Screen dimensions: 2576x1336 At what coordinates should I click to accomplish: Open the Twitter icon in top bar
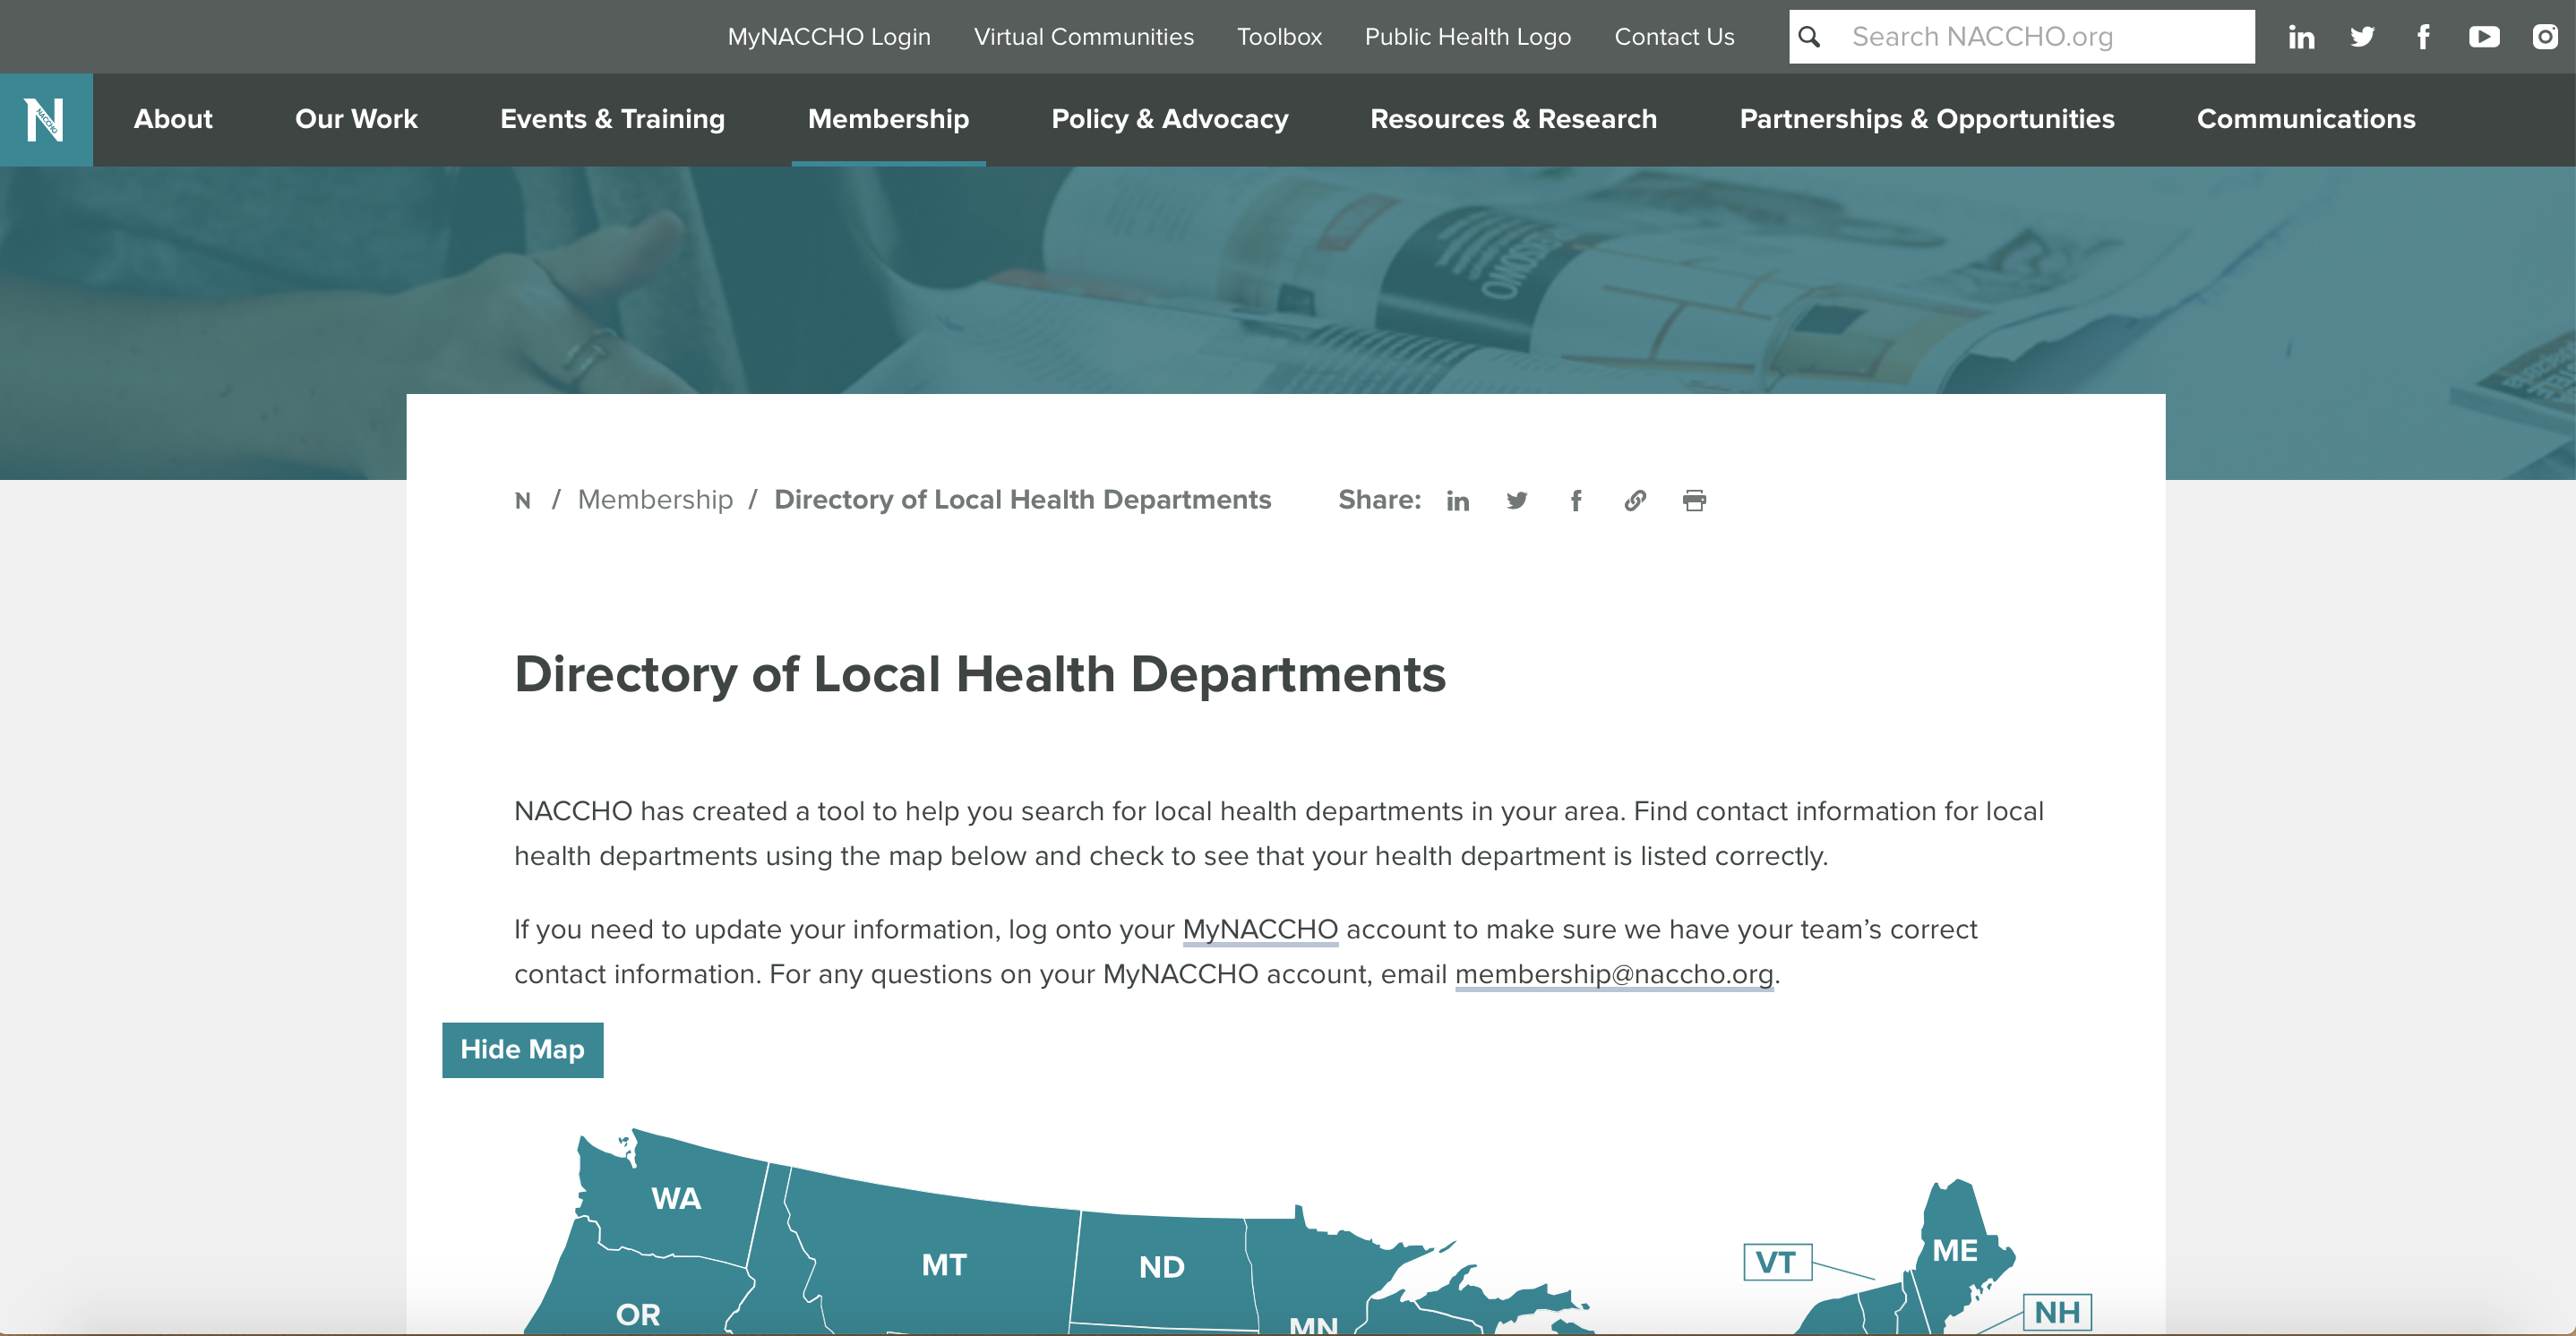pos(2362,36)
